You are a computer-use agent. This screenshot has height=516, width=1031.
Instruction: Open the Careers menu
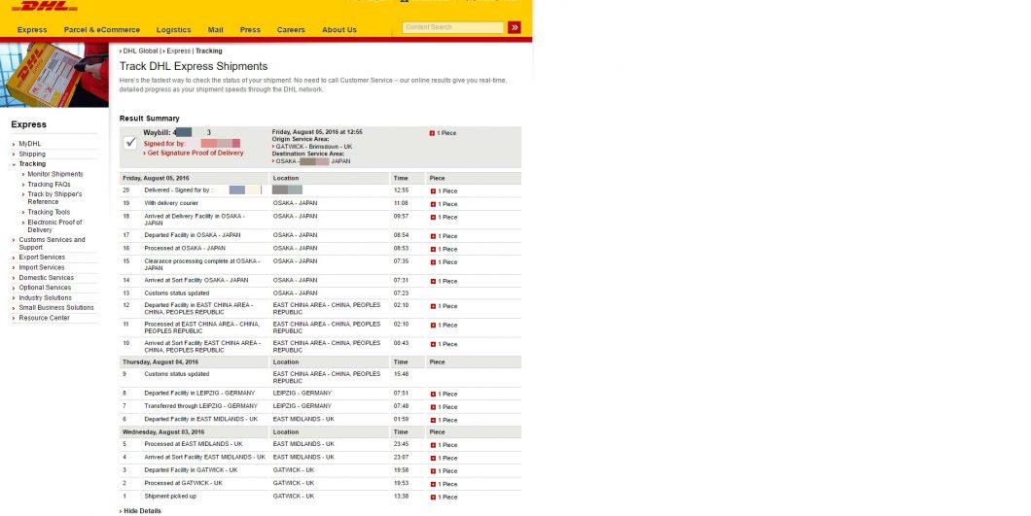point(291,29)
